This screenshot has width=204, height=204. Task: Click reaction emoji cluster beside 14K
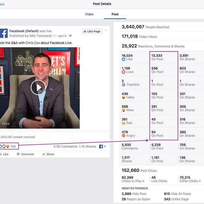[5, 146]
